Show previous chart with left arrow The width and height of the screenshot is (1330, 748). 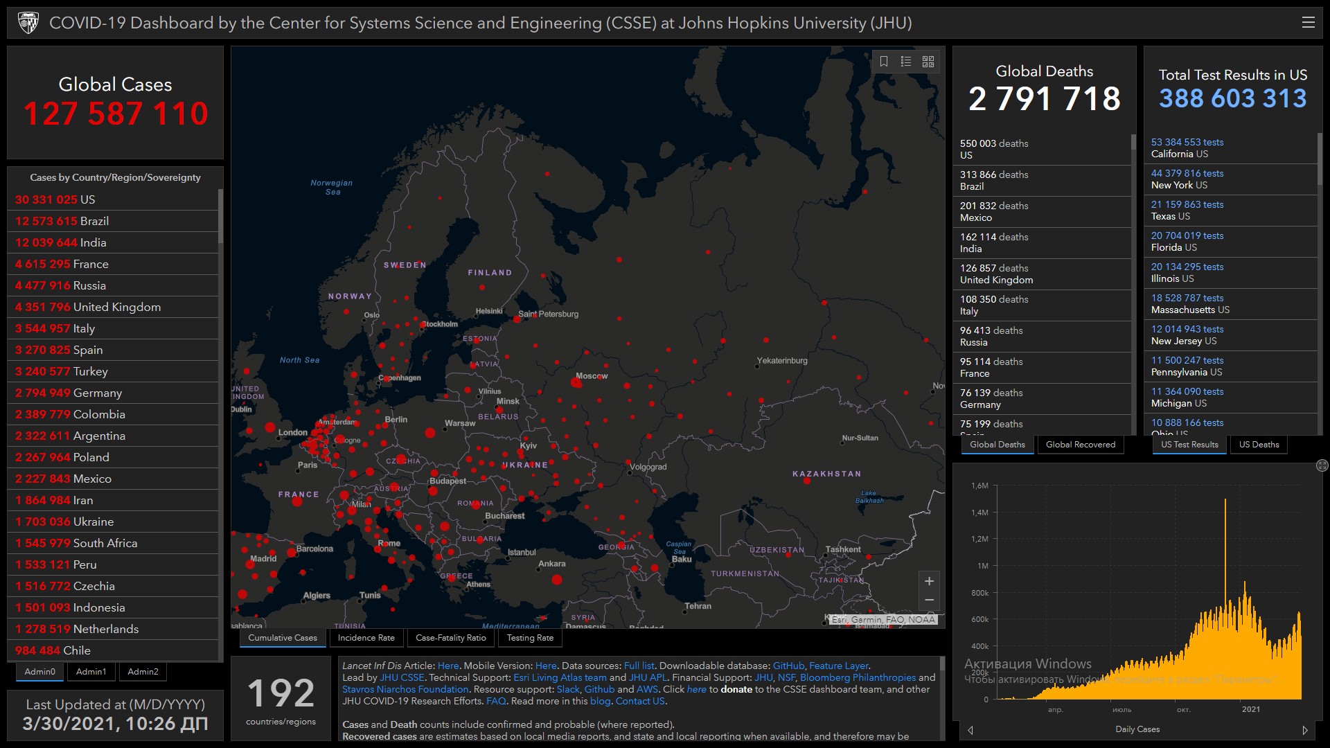tap(970, 730)
